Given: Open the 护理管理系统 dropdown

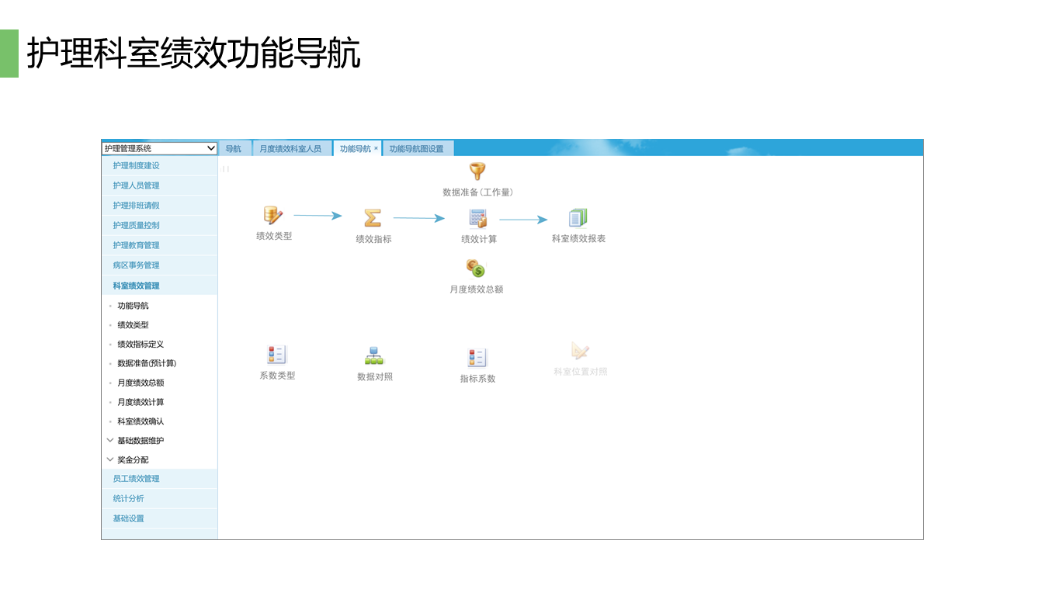Looking at the screenshot, I should pos(159,148).
